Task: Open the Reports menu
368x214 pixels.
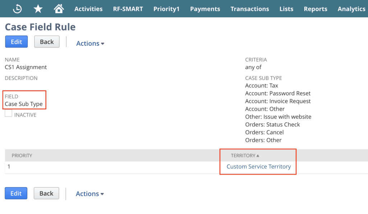Action: point(316,9)
